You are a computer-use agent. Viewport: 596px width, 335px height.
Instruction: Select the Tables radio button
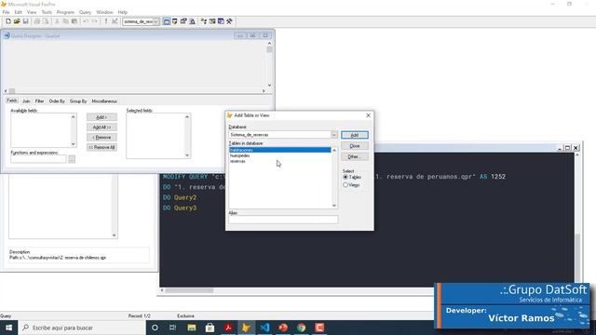pyautogui.click(x=352, y=178)
